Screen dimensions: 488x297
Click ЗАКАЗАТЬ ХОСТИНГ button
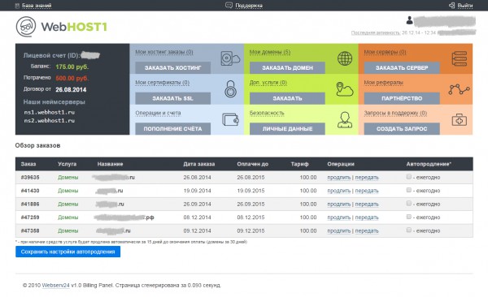[172, 67]
